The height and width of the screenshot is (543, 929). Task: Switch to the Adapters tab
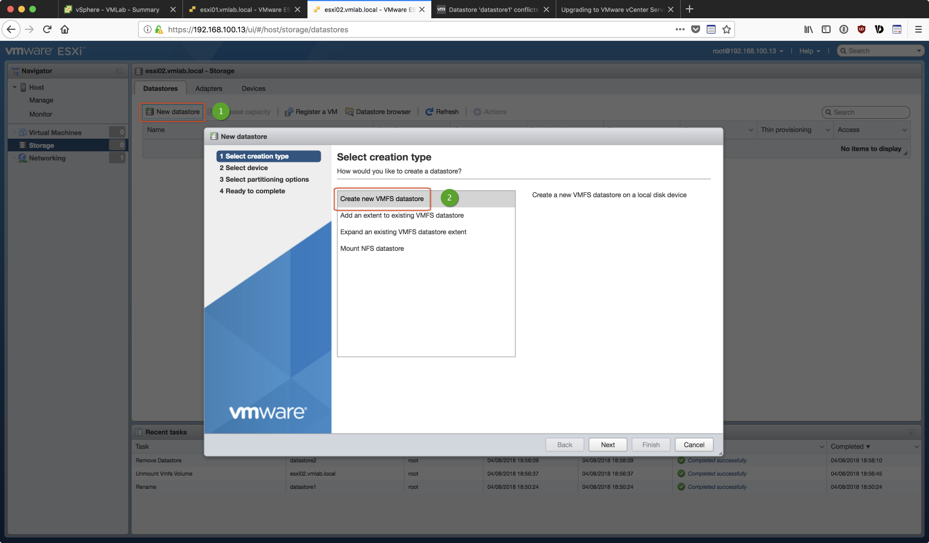pyautogui.click(x=208, y=88)
